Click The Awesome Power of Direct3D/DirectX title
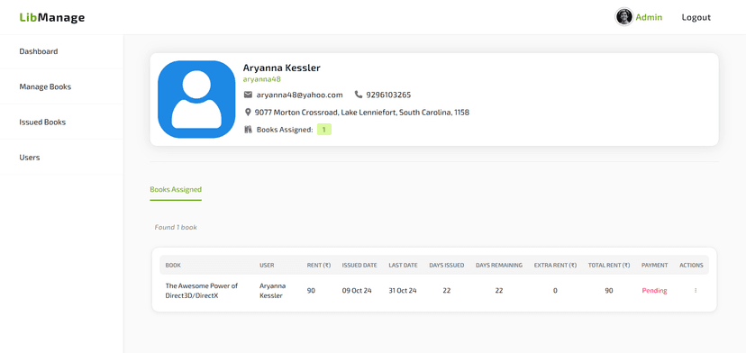 tap(201, 291)
